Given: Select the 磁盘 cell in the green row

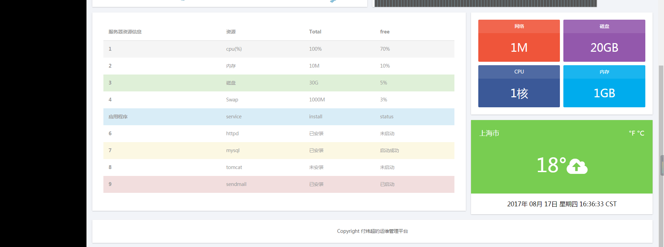Looking at the screenshot, I should (x=231, y=83).
